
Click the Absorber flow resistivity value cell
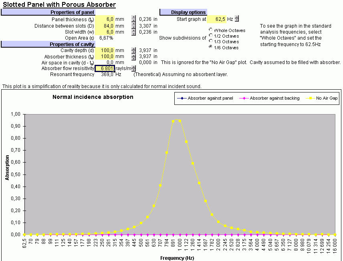[x=105, y=68]
